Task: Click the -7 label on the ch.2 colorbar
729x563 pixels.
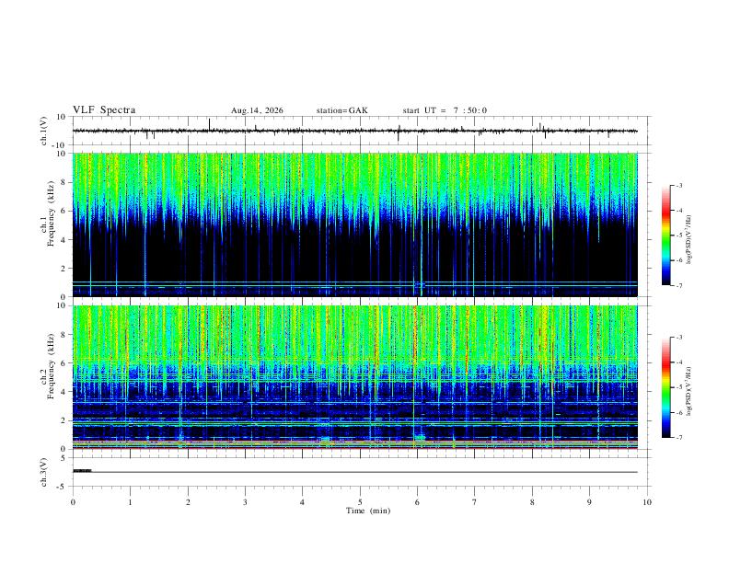Action: [x=679, y=438]
